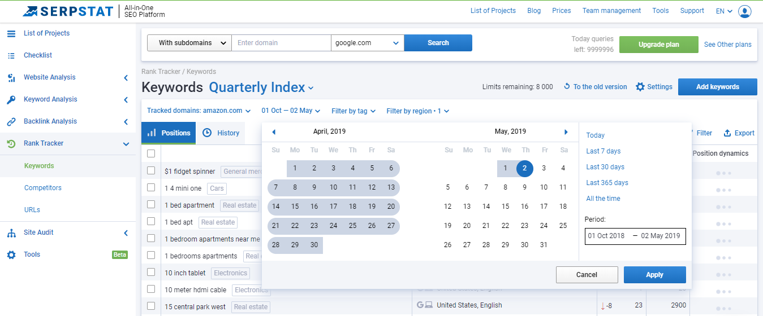763x316 pixels.
Task: Check the 1 4 mini one row checkbox
Action: tap(151, 187)
